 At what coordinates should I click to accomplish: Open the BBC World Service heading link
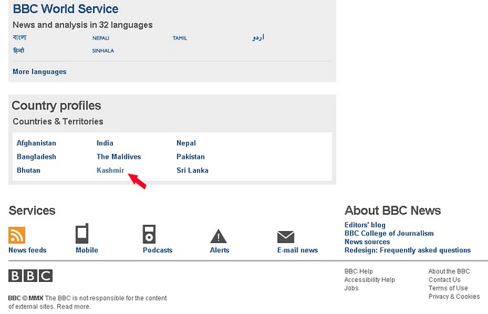[66, 8]
